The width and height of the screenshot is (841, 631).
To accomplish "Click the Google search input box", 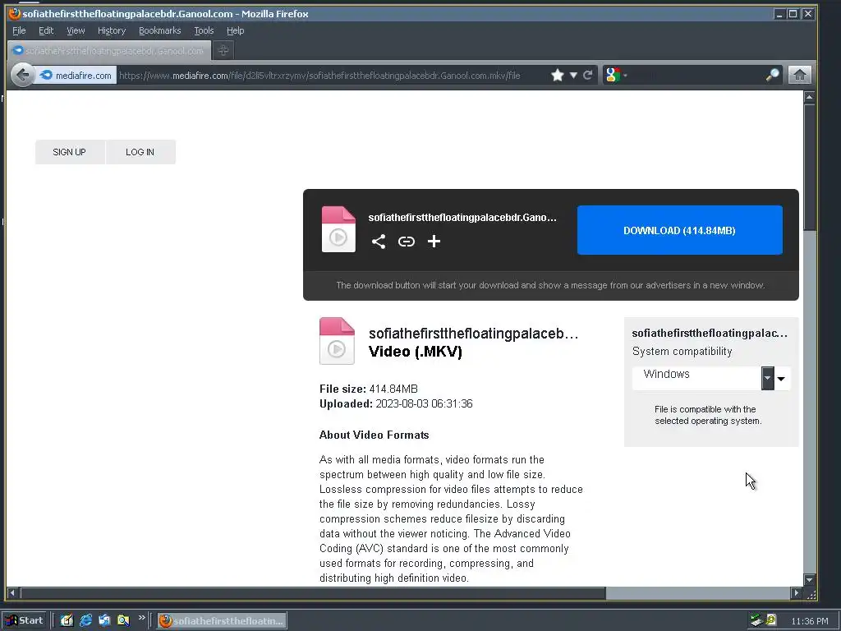I will coord(697,75).
